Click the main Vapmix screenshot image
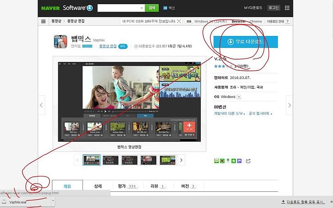The image size is (333, 208). pos(129,102)
